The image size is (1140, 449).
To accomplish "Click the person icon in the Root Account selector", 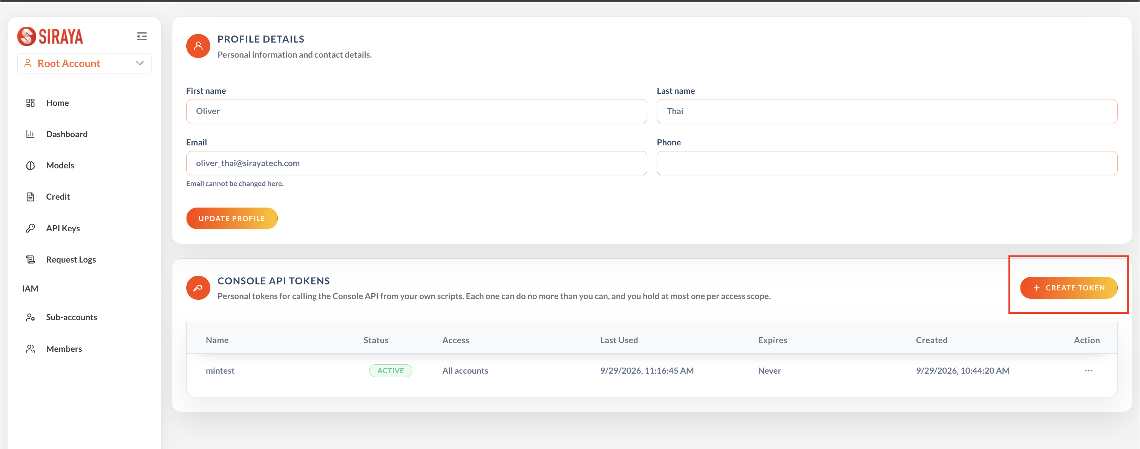I will (x=28, y=63).
